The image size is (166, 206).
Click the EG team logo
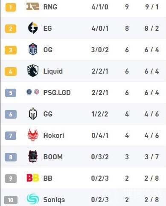tap(33, 28)
